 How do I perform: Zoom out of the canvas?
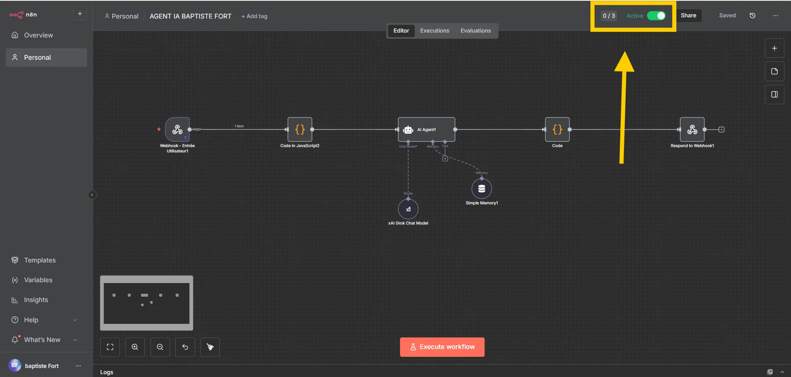[160, 347]
